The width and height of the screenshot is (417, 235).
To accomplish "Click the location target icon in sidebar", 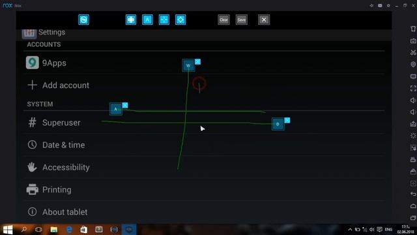I will [x=413, y=64].
